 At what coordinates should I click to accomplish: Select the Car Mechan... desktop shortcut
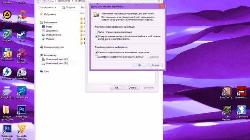tap(227, 113)
